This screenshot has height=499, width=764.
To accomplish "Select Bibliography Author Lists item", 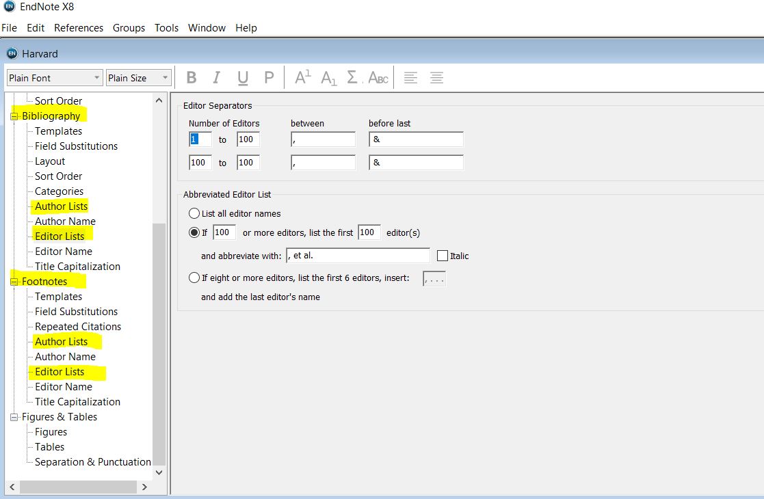I will 61,206.
